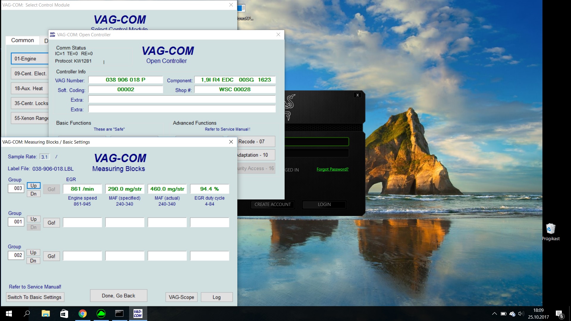Click EGR duty cycle 94.4 % value

pos(210,189)
